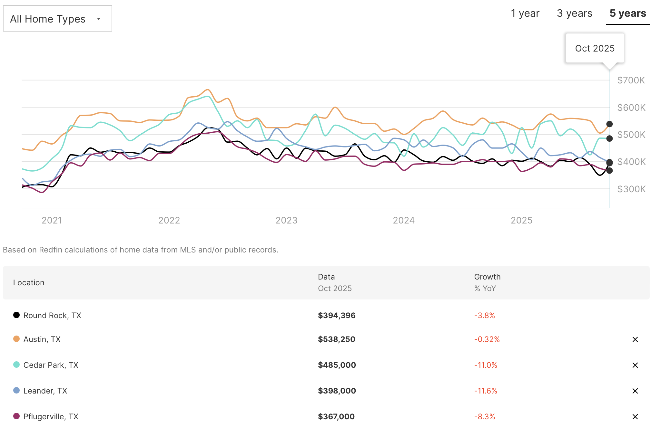The image size is (661, 427).
Task: Click the black Round Rock legend dot
Action: tap(16, 315)
